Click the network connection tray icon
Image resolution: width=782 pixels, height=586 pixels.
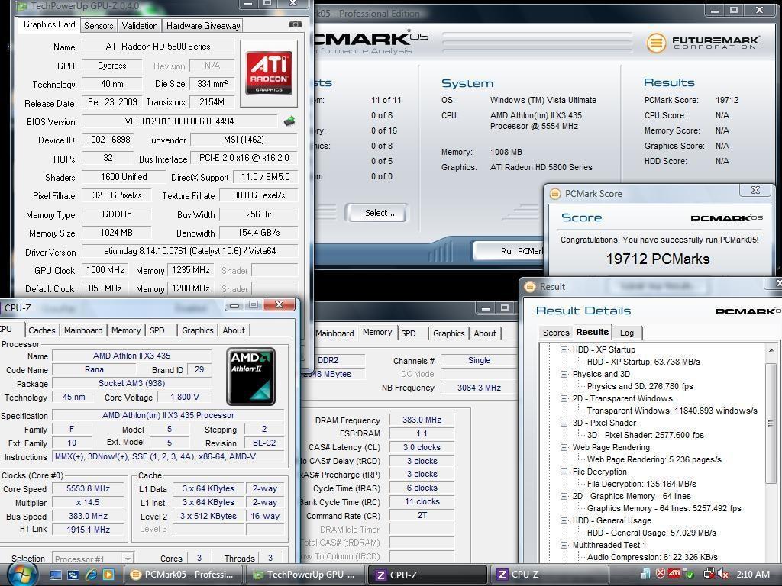point(709,575)
